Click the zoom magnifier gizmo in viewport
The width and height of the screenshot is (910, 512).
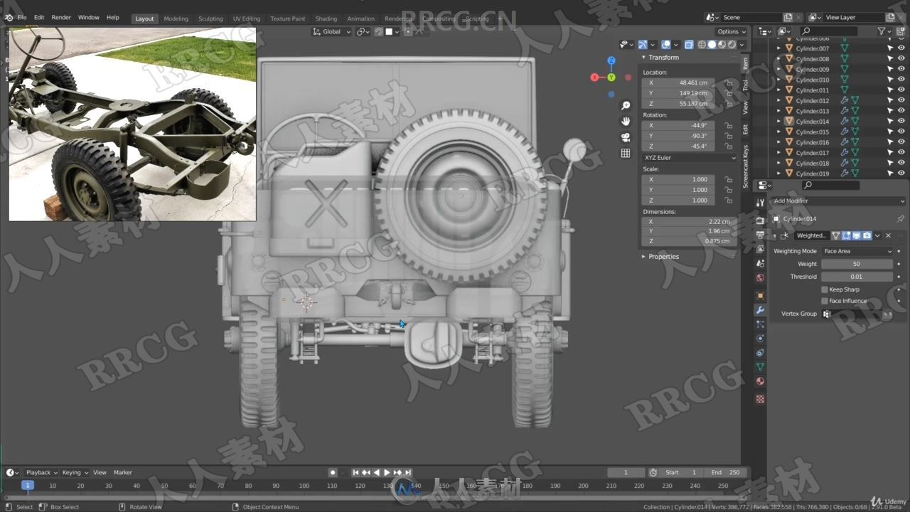point(626,105)
